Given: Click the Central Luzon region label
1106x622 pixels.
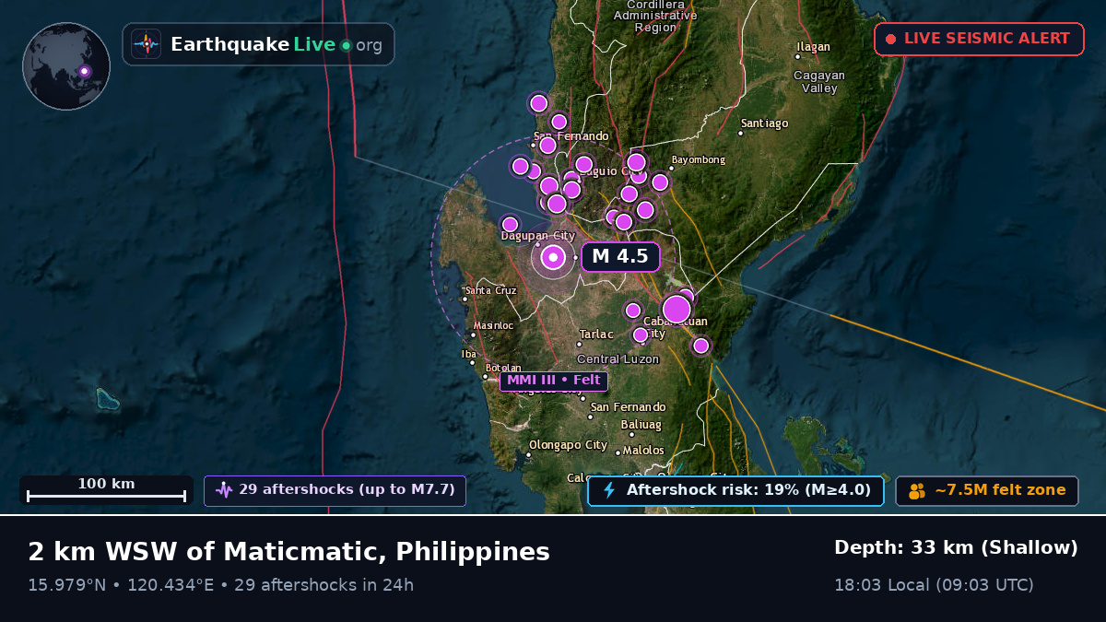Looking at the screenshot, I should (618, 358).
